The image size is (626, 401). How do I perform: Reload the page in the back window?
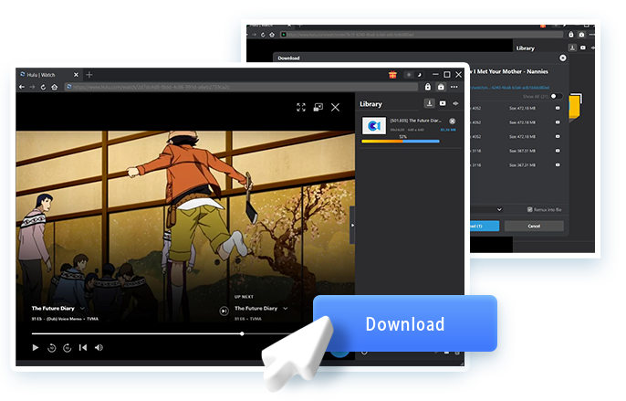263,35
